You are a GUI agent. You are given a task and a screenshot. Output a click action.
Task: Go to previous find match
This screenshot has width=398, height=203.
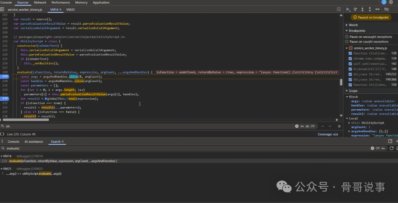pyautogui.click(x=322, y=126)
